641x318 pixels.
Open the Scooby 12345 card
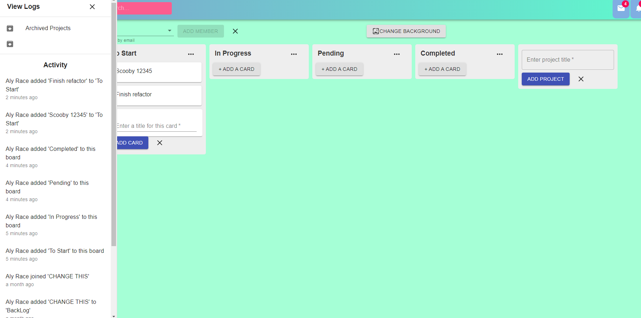(x=159, y=72)
